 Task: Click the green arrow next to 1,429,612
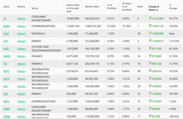point(150,40)
